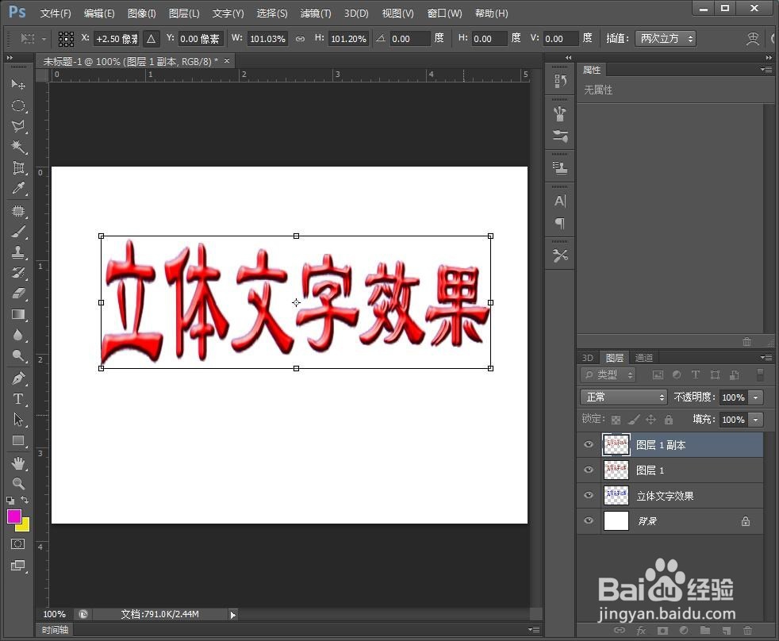Viewport: 779px width, 641px height.
Task: Open the Character panel icon
Action: tap(559, 202)
